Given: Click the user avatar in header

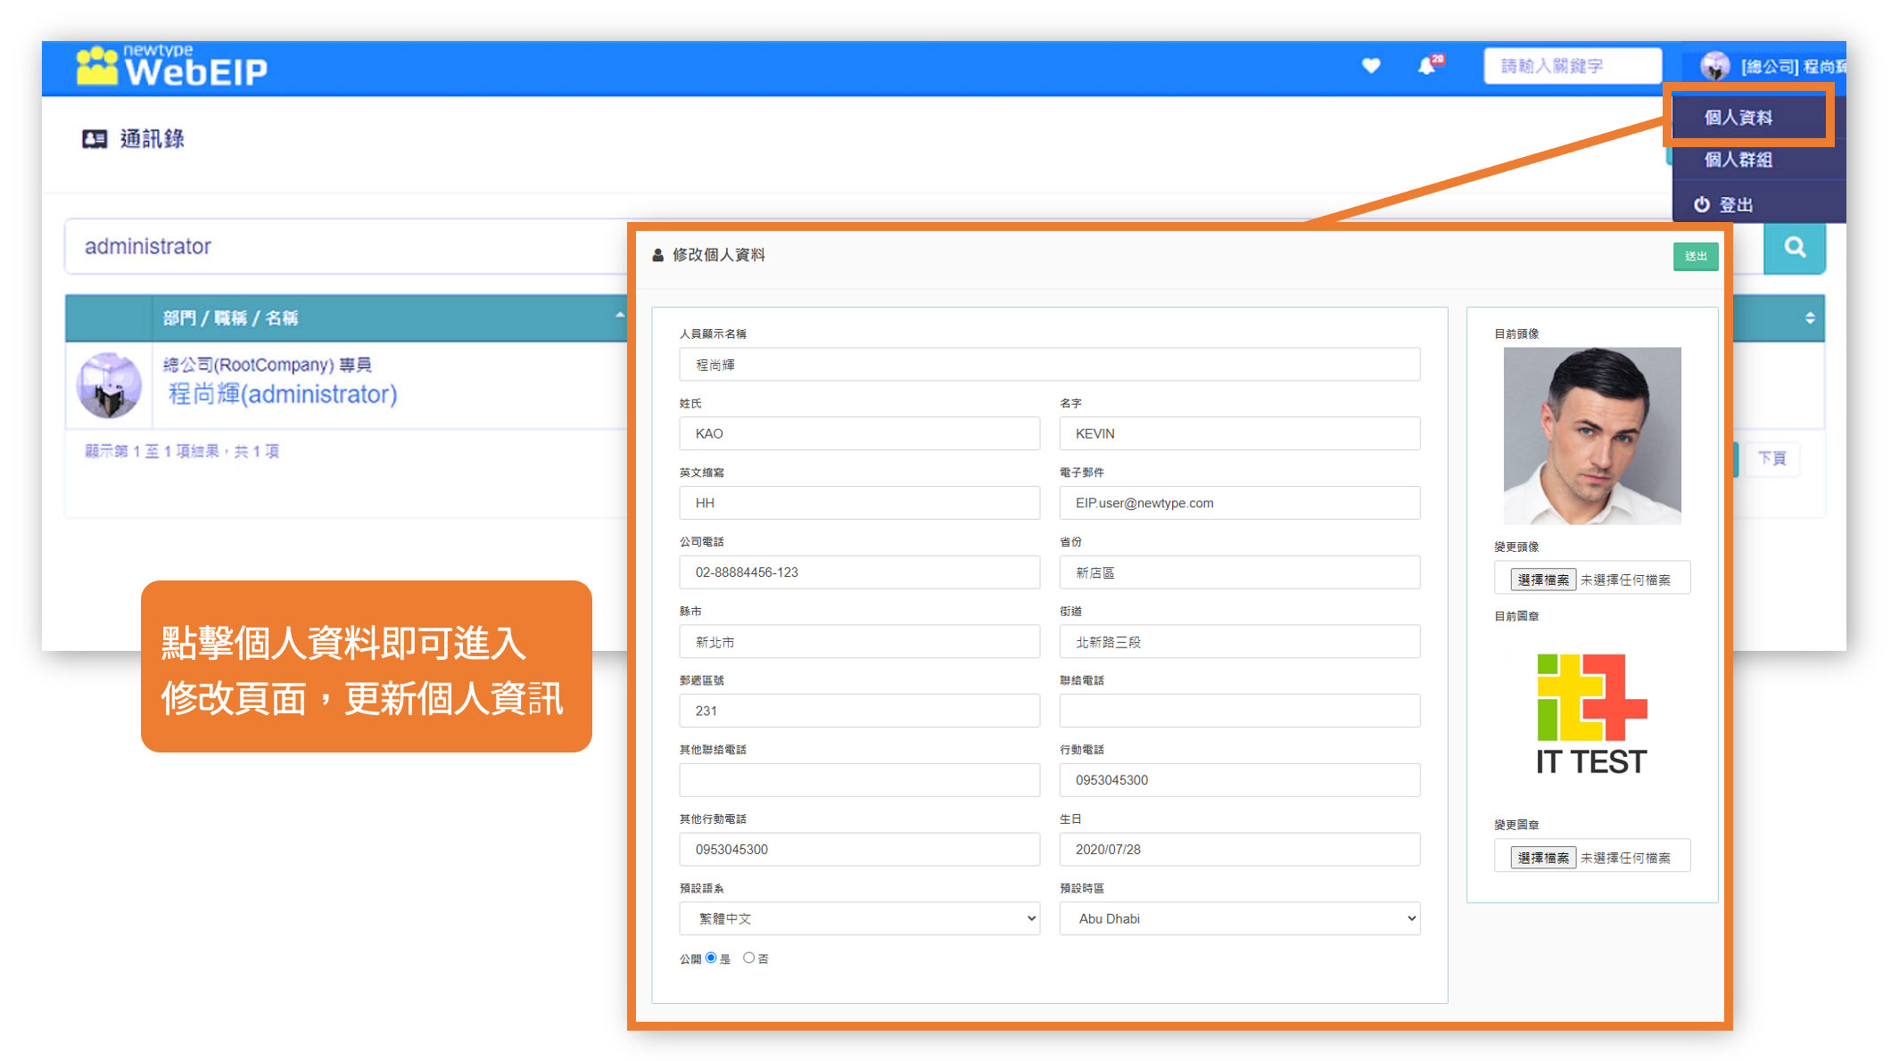Looking at the screenshot, I should coord(1714,66).
